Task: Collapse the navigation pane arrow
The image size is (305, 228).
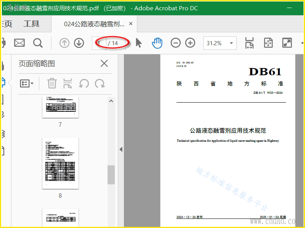Action: (x=121, y=149)
